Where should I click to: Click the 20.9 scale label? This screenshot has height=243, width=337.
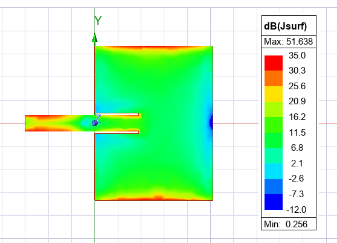pyautogui.click(x=297, y=101)
